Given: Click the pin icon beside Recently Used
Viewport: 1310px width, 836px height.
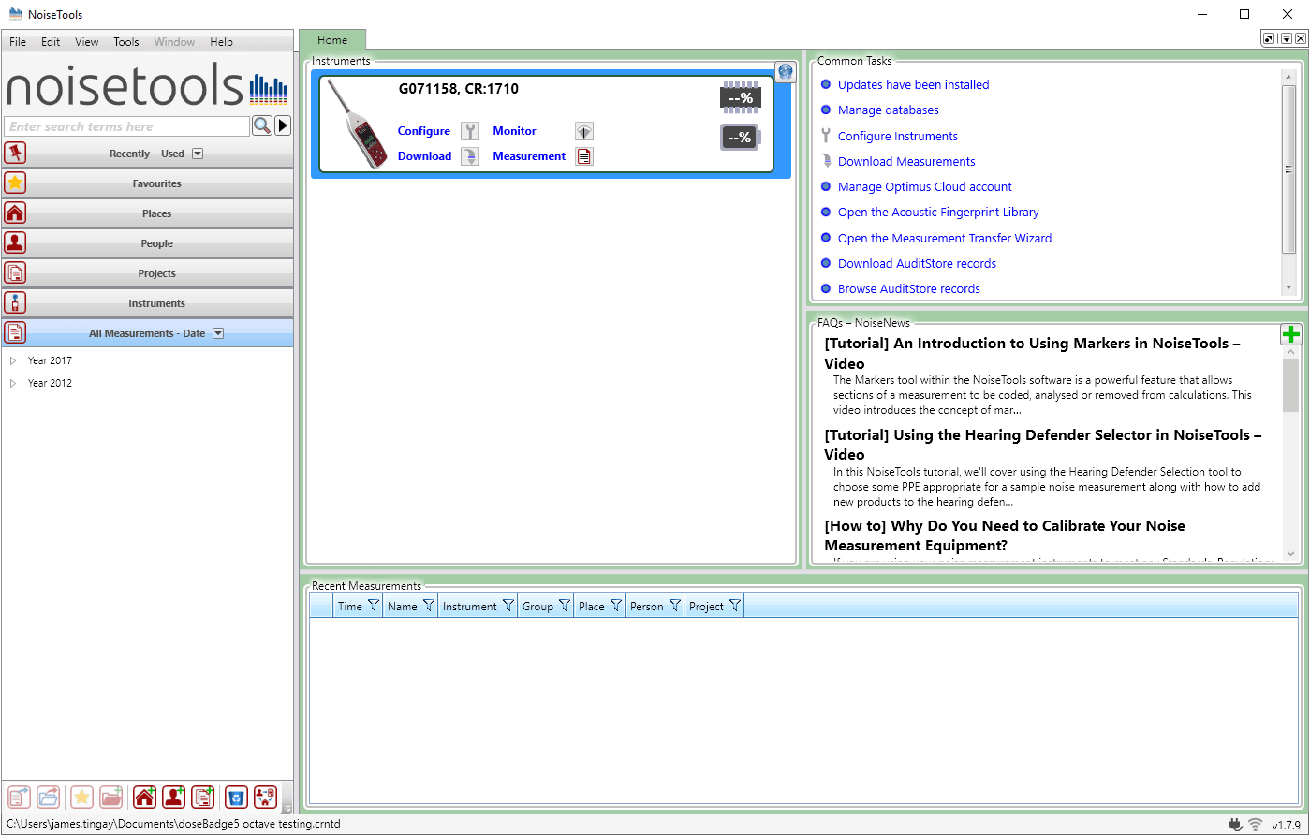Looking at the screenshot, I should (x=15, y=154).
